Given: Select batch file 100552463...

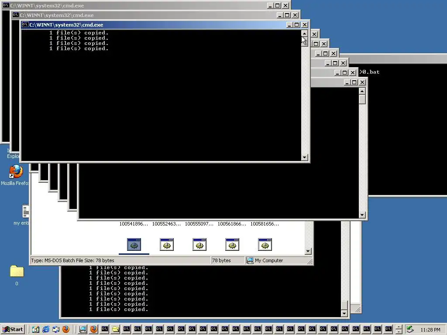Looking at the screenshot, I should coord(166,224).
